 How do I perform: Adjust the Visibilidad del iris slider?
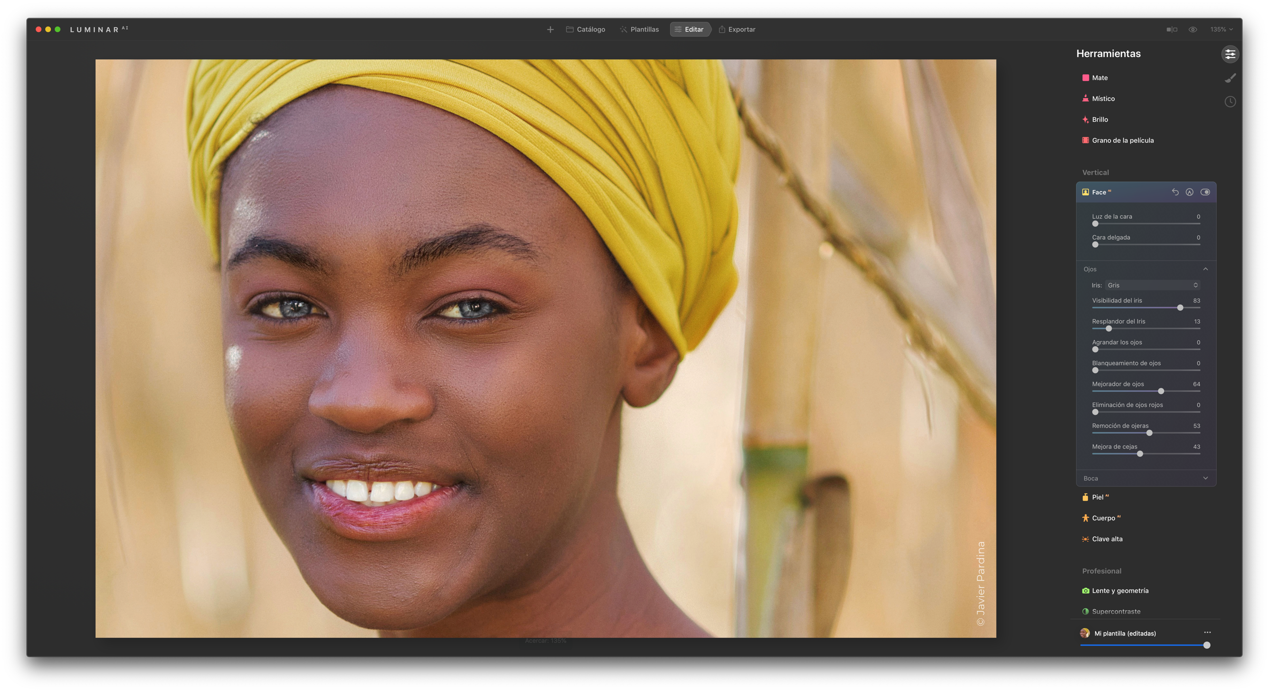[1146, 308]
